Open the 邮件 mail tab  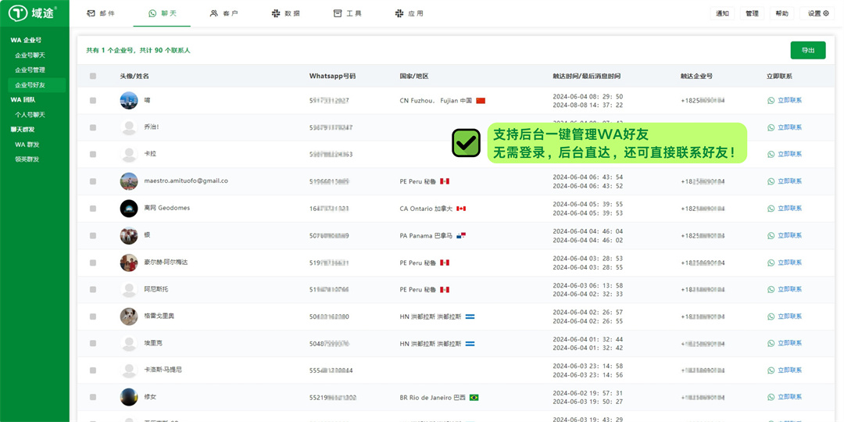101,13
